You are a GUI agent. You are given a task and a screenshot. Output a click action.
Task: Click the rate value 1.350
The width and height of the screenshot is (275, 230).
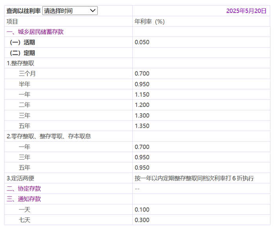click(142, 126)
